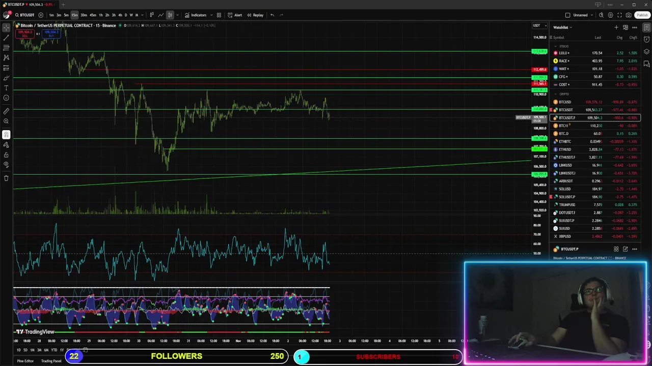Click the add symbol plus icon
Image resolution: width=652 pixels, height=366 pixels.
point(41,15)
